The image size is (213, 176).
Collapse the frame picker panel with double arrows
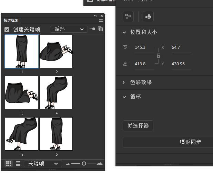95,16
